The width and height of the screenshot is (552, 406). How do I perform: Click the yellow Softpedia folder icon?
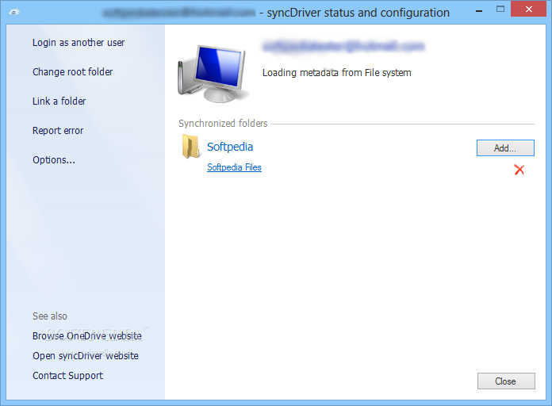pos(191,146)
